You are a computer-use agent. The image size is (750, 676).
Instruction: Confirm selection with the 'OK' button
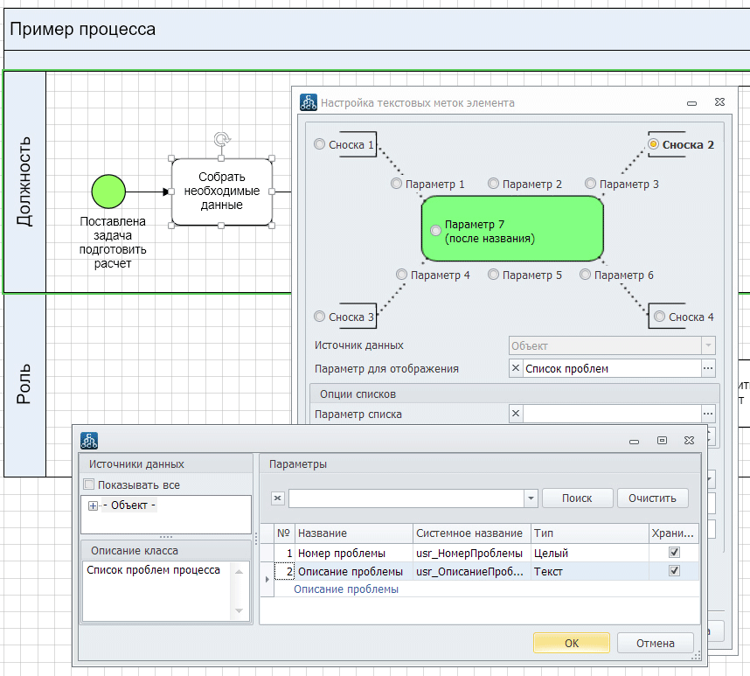pyautogui.click(x=571, y=643)
